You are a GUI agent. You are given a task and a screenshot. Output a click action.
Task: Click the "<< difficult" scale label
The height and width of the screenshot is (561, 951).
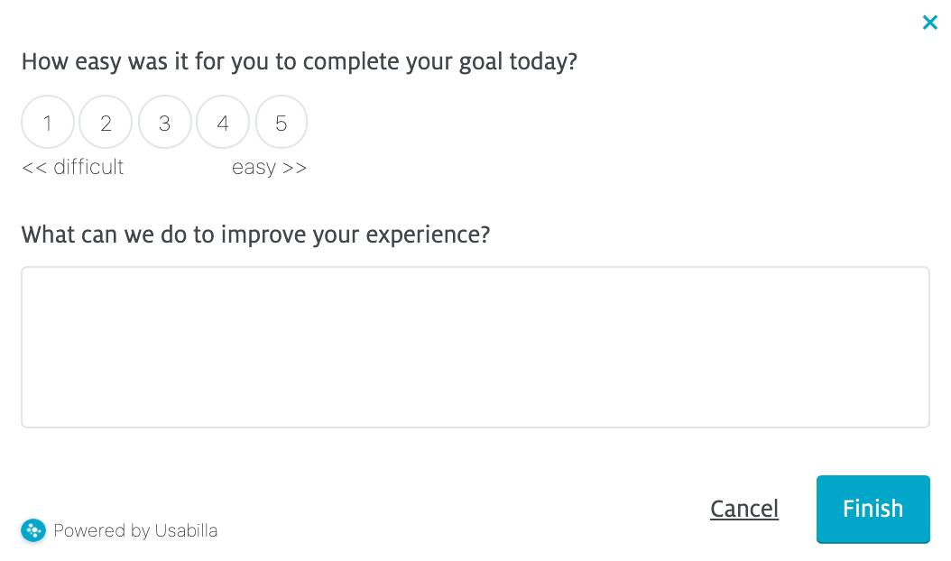pyautogui.click(x=72, y=168)
